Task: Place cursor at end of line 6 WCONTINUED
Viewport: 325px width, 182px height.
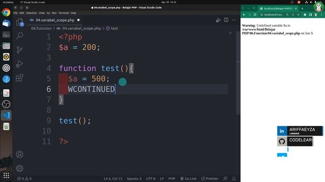Action: 115,89
